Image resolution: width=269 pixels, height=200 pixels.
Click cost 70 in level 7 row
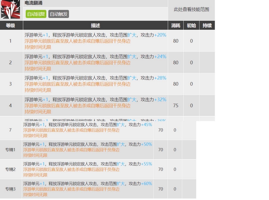161,130
